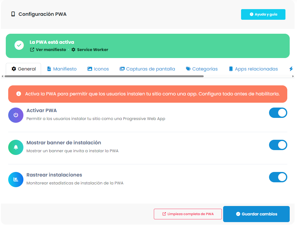Click the lightning icon tab at the far right

coord(291,69)
